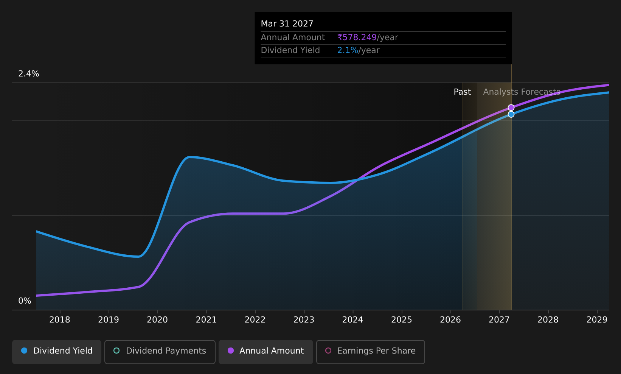Click the blue Dividend Yield data point

click(511, 114)
